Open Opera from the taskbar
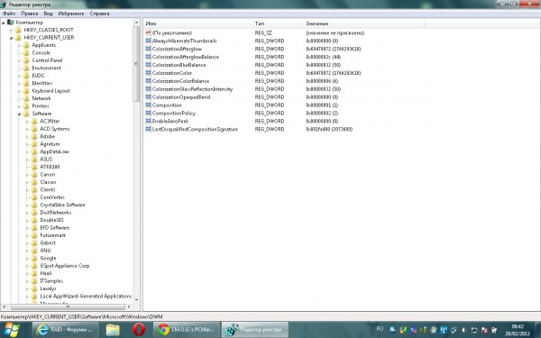The width and height of the screenshot is (541, 338). pos(139,329)
